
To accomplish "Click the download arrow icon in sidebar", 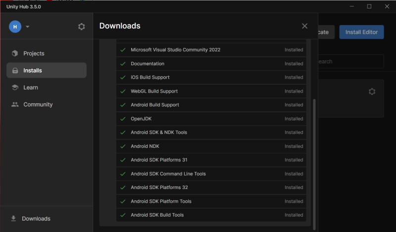I will click(13, 218).
